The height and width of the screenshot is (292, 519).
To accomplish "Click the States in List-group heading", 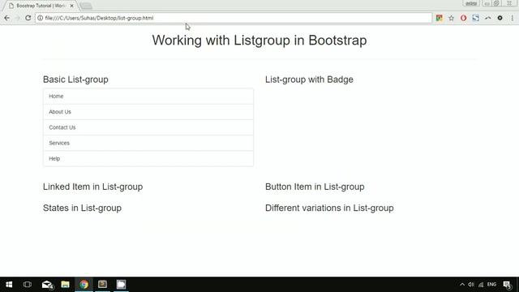I will coord(82,208).
